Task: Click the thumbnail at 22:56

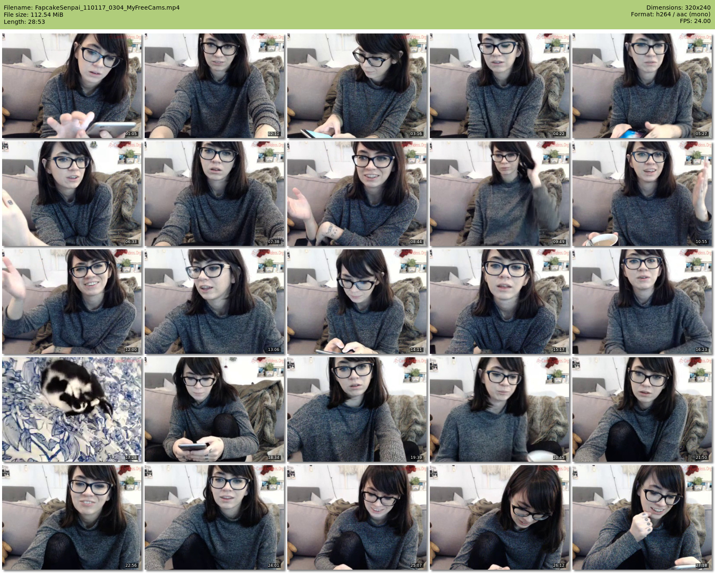Action: pos(72,517)
